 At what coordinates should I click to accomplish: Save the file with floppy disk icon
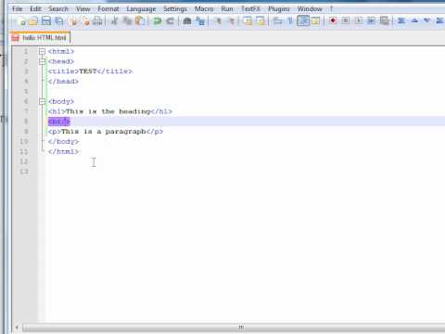[45, 21]
